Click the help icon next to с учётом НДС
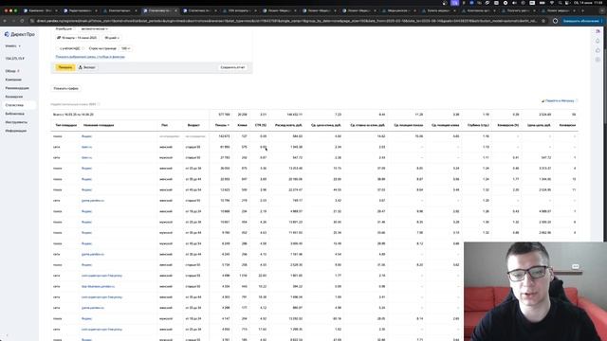 point(83,48)
